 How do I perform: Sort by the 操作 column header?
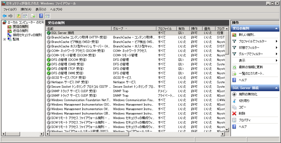[196, 28]
